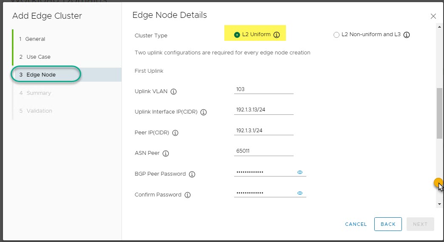444x242 pixels.
Task: Show info for ASN Peer field
Action: pos(166,153)
